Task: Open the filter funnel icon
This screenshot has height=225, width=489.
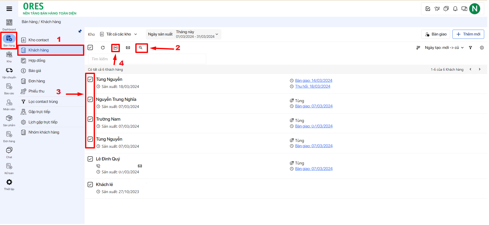Action: pos(470,48)
